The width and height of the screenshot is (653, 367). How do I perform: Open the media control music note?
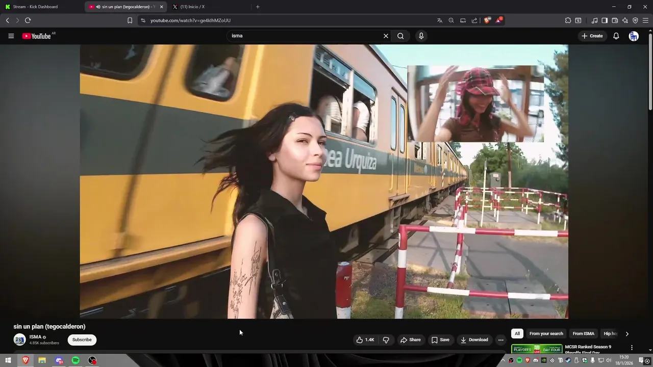click(594, 20)
